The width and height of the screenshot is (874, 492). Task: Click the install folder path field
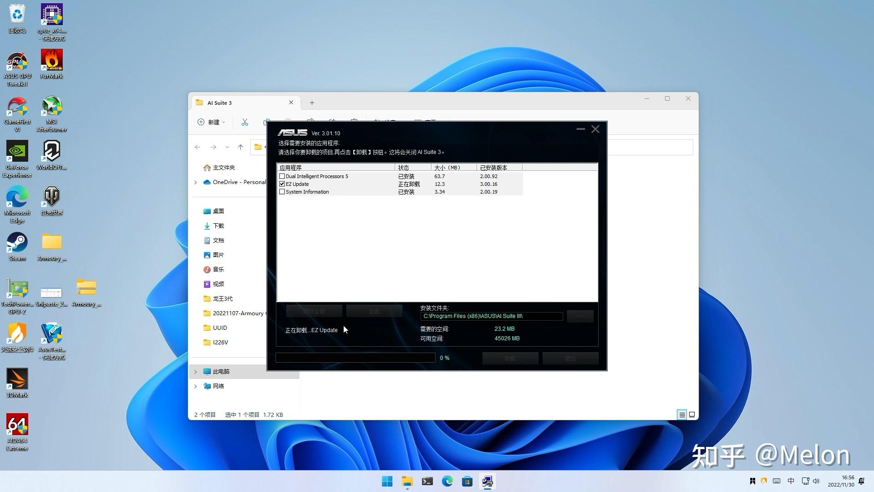[491, 316]
